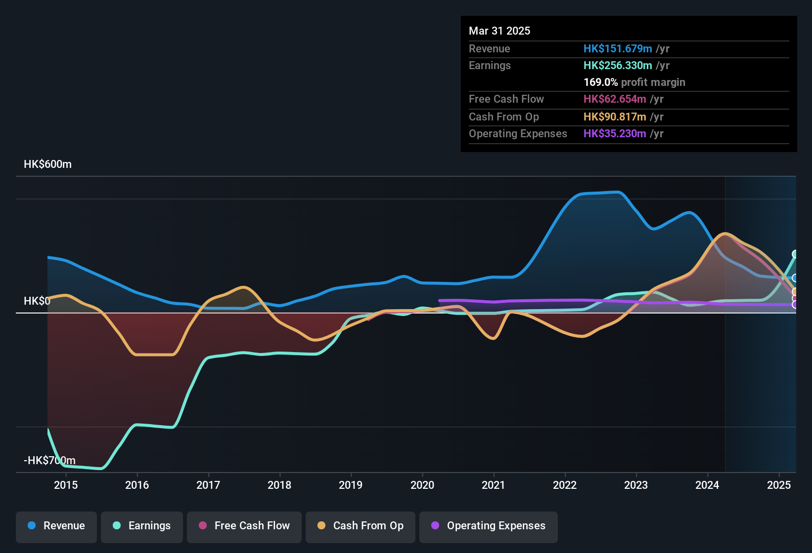Toggle the Revenue series visibility
Screen dimensions: 812x553
click(56, 526)
